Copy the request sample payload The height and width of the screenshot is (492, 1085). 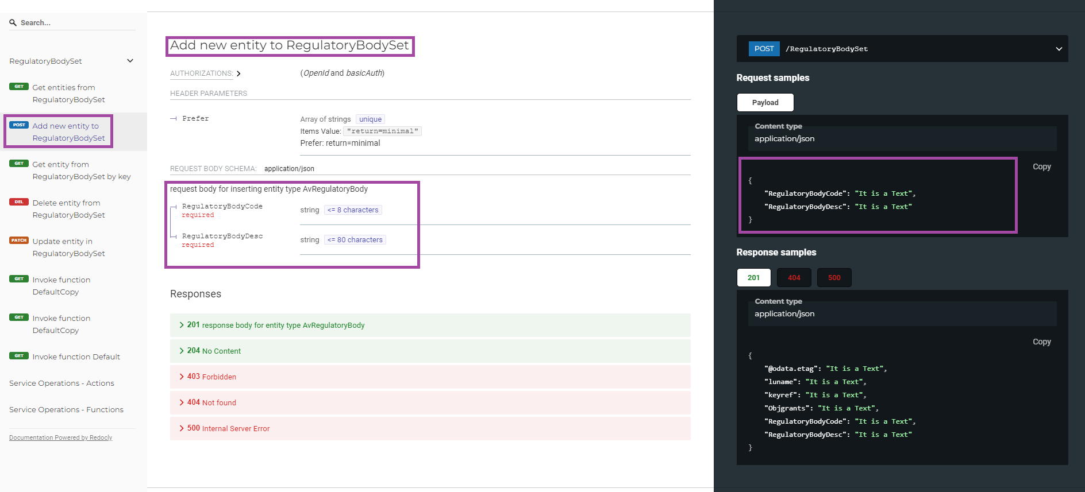pos(1041,167)
